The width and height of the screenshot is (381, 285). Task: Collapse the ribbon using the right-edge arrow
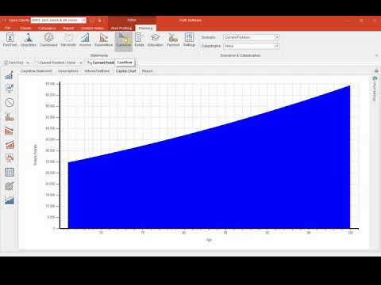point(376,55)
